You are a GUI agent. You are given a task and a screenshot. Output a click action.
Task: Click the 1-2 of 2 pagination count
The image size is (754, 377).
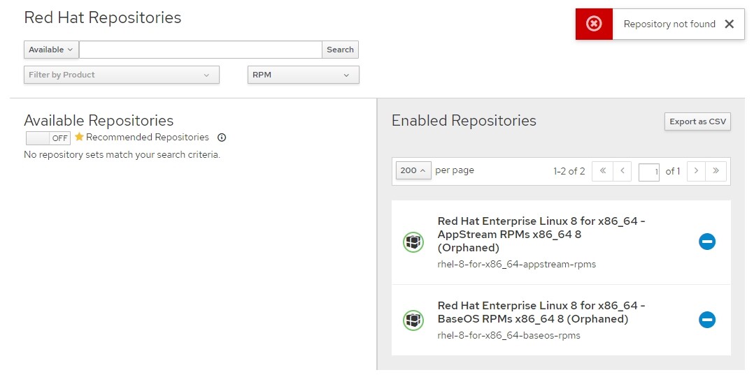(x=569, y=171)
